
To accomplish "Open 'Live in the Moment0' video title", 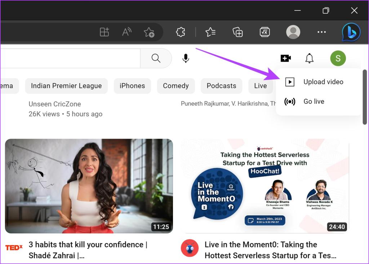I will pos(270,250).
